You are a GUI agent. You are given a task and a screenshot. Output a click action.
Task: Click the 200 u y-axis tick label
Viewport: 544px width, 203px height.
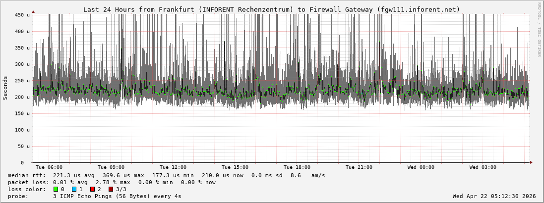tap(23, 97)
